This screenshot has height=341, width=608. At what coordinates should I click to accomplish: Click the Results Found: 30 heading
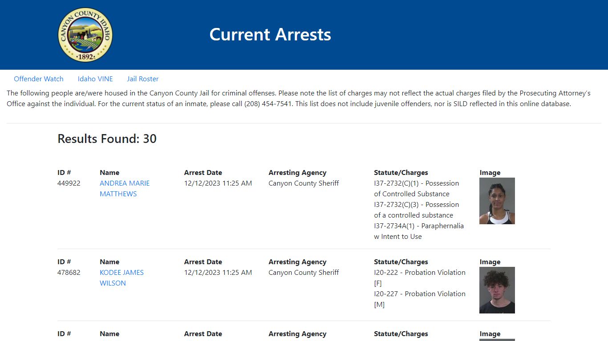point(107,139)
